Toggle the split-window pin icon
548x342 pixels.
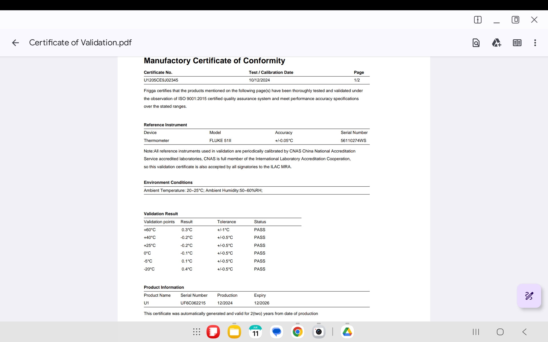pyautogui.click(x=478, y=20)
